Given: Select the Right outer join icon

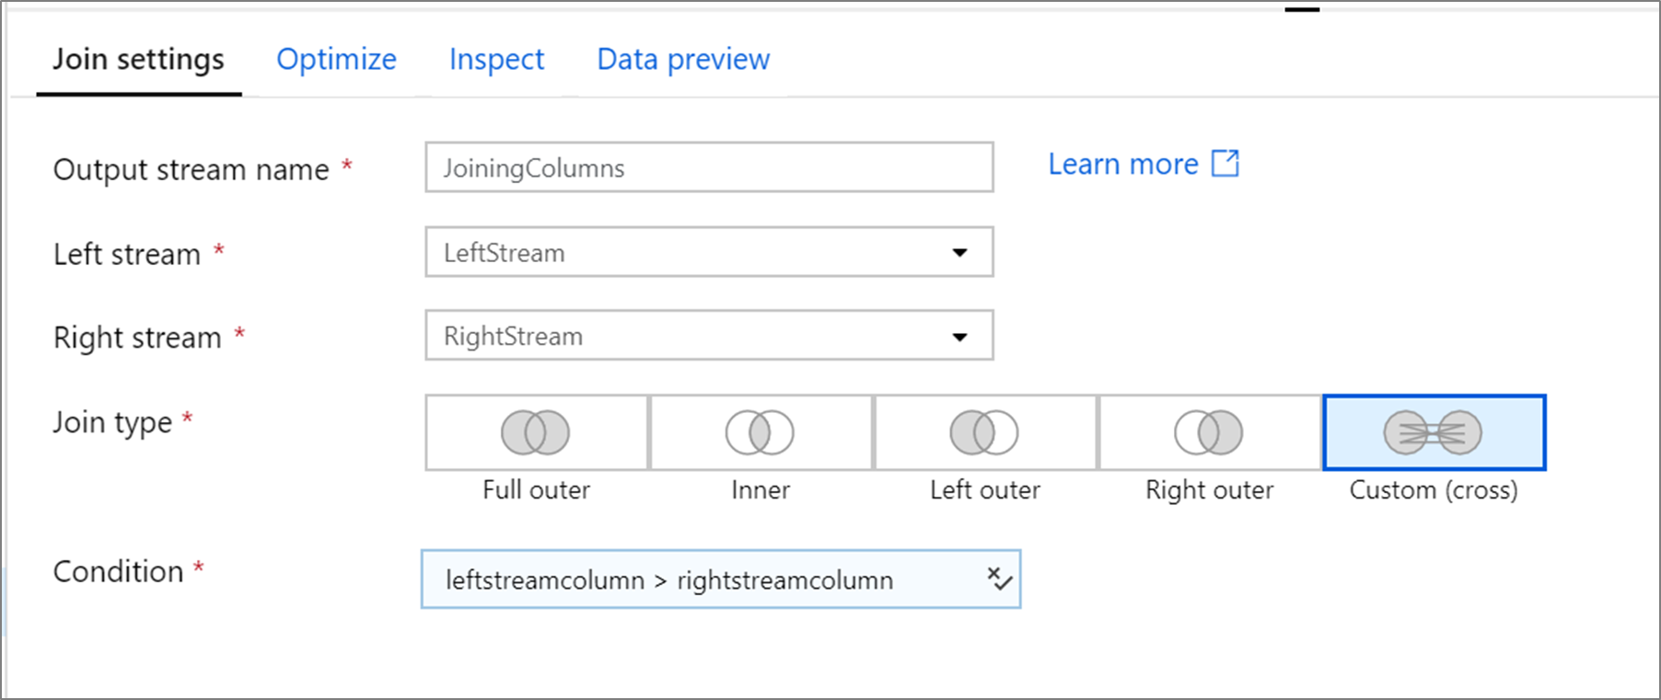Looking at the screenshot, I should coord(1209,432).
